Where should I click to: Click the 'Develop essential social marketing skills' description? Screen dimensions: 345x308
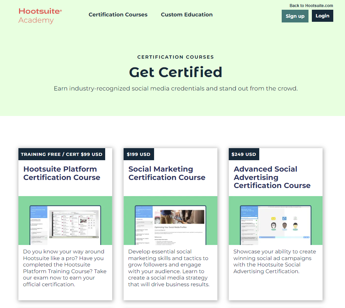[x=169, y=268]
